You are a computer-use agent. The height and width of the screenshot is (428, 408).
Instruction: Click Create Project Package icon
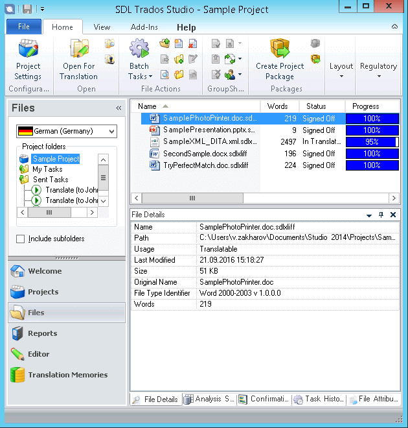tap(280, 49)
